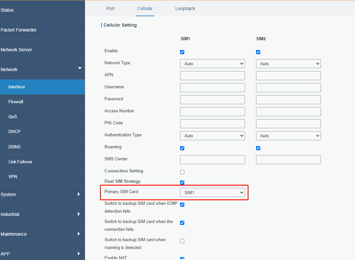This screenshot has height=260, width=355.
Task: Toggle the SIM2 Roaming checkbox
Action: 258,148
